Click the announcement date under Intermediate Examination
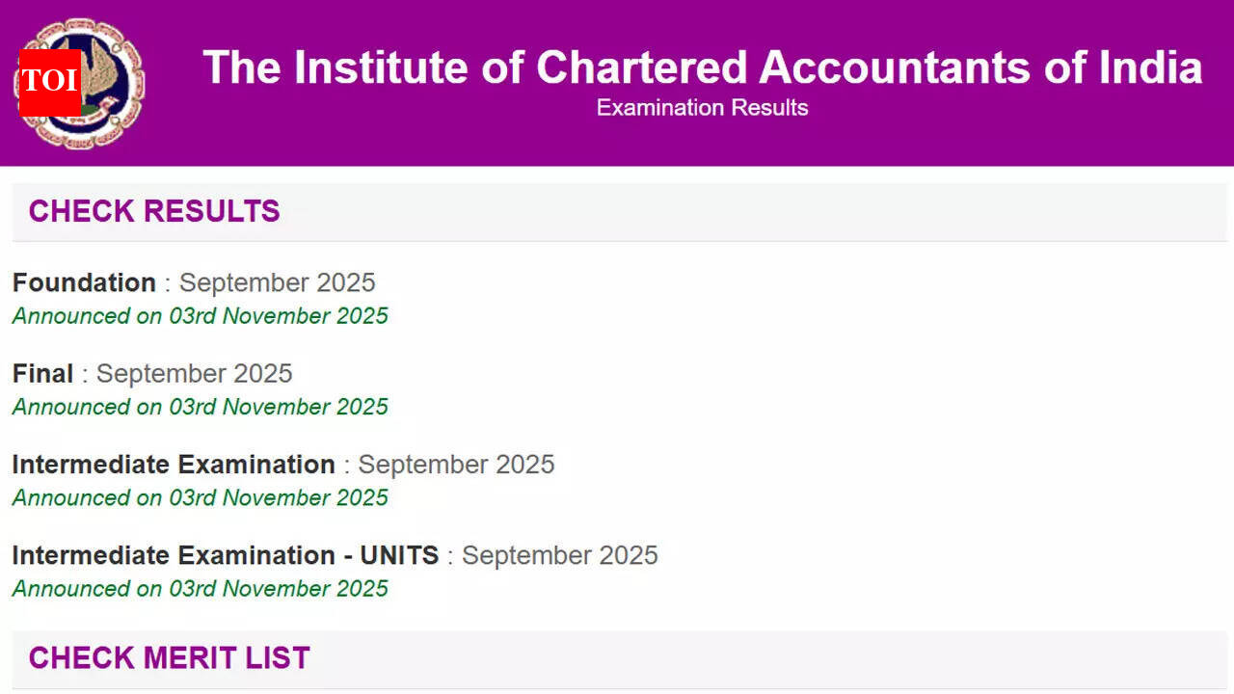Screen dimensions: 1234x694 point(200,497)
